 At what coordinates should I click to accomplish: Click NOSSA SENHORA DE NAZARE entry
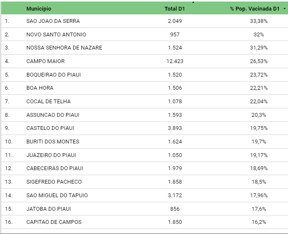click(64, 48)
